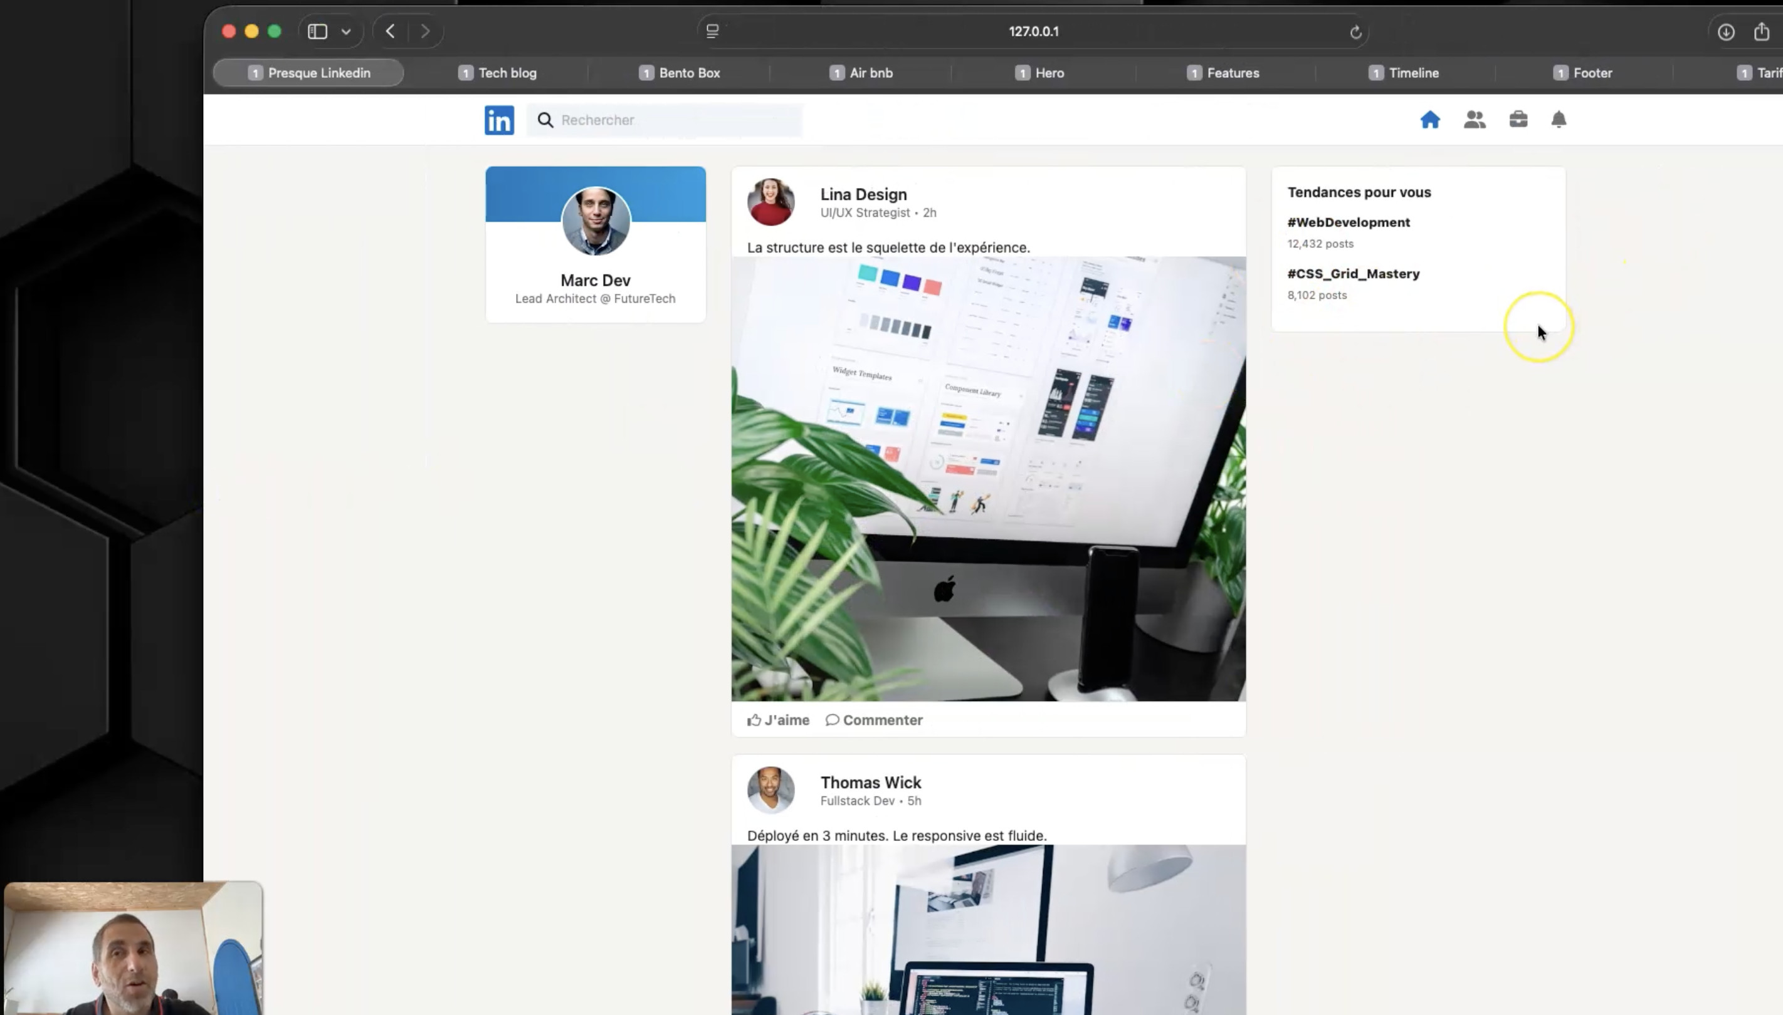The height and width of the screenshot is (1015, 1783).
Task: Click J'aime on Lina Design's post
Action: (x=778, y=720)
